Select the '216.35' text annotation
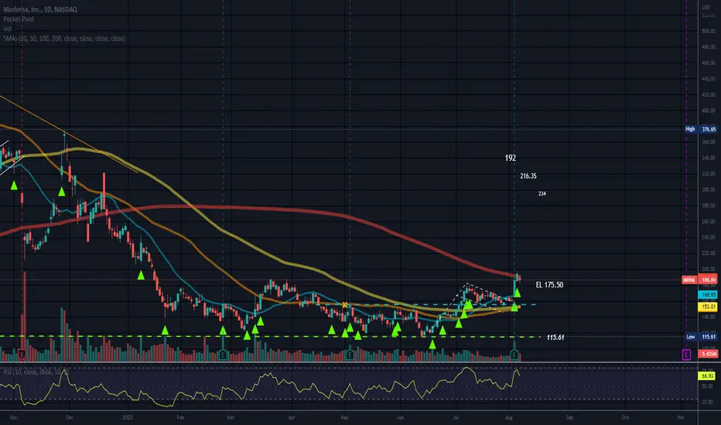Image resolution: width=721 pixels, height=425 pixels. 528,176
